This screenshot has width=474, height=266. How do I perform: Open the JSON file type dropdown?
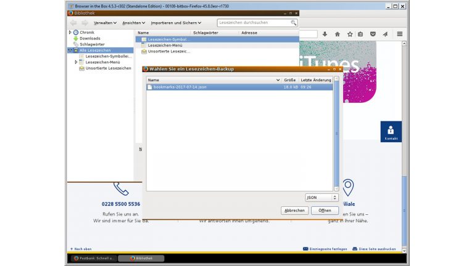(x=322, y=198)
